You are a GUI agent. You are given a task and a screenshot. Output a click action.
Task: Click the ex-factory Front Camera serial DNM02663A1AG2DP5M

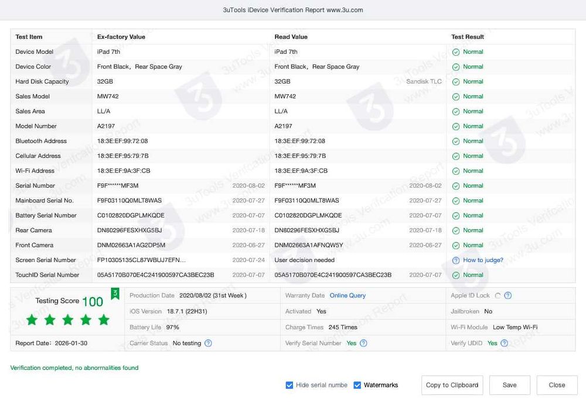click(131, 245)
